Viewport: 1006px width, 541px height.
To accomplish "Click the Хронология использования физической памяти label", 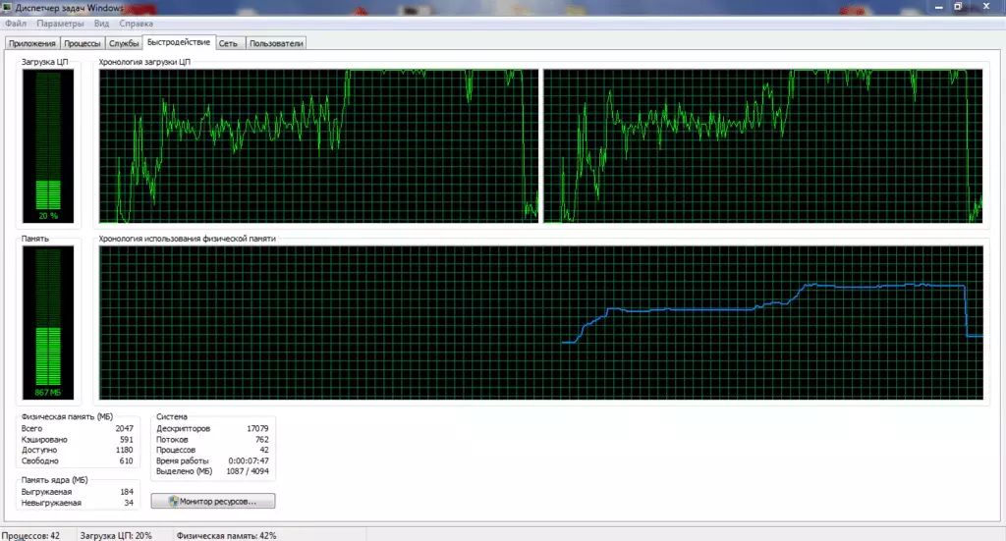I will click(188, 239).
